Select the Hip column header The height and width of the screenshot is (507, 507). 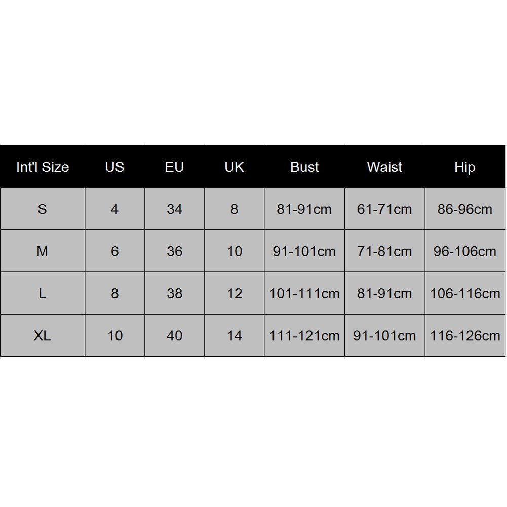[x=465, y=167]
